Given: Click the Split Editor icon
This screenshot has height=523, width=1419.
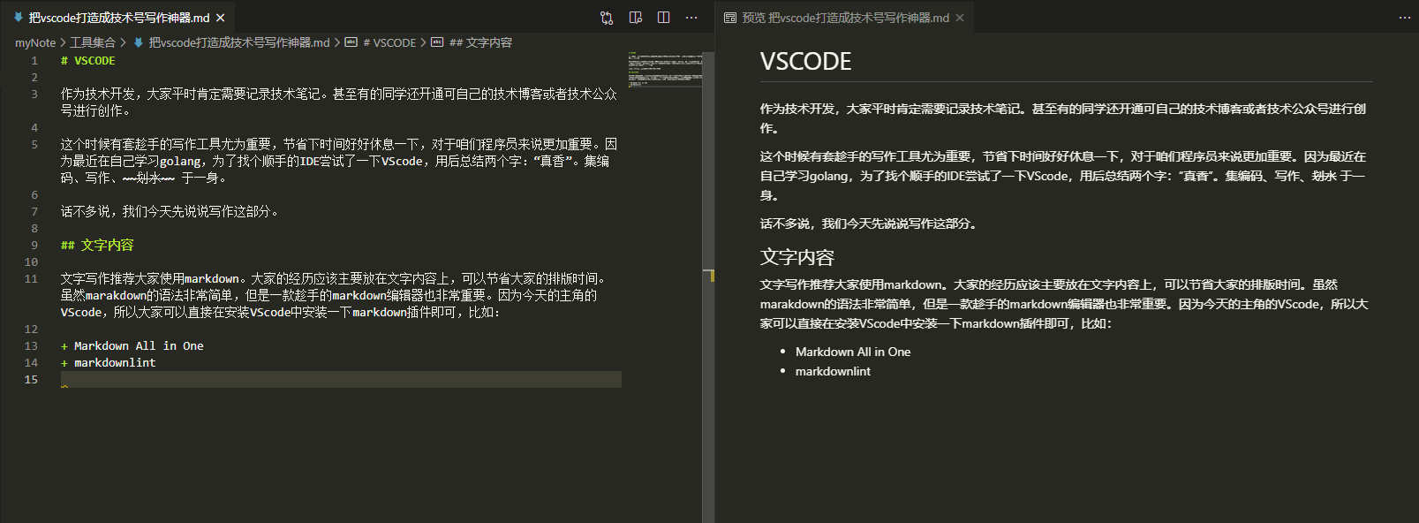Looking at the screenshot, I should (663, 18).
